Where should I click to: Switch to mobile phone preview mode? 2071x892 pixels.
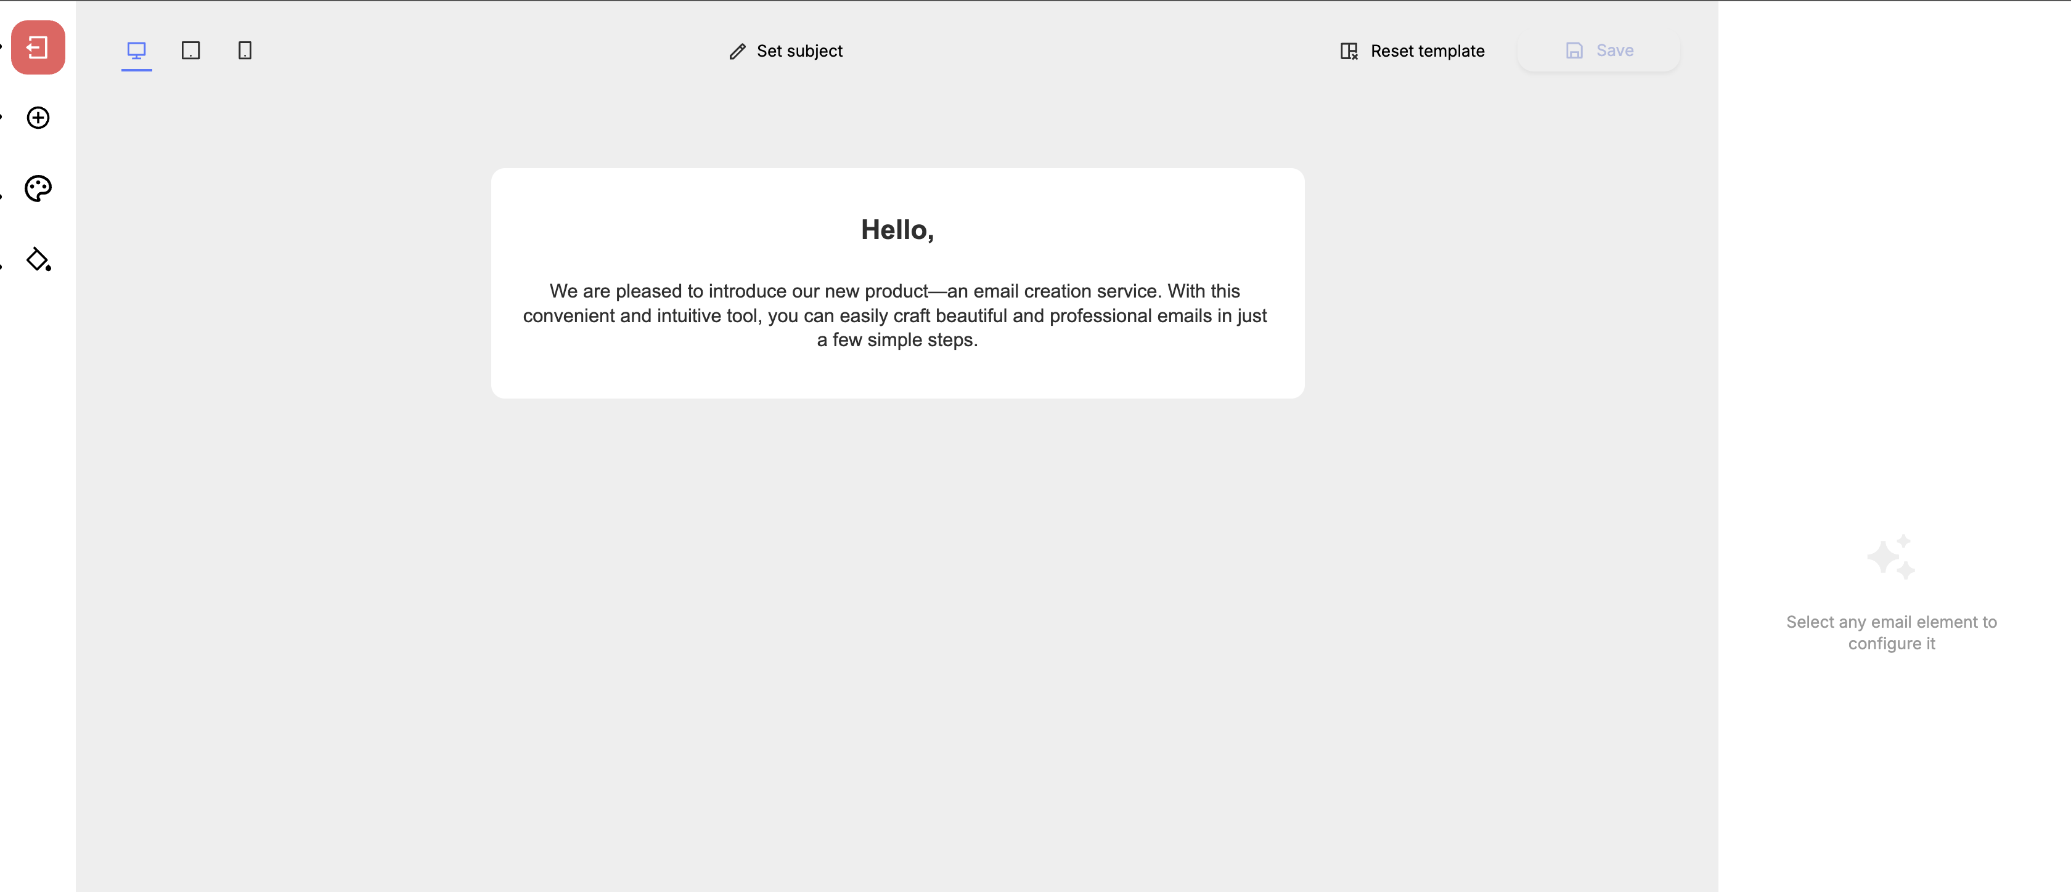click(245, 51)
